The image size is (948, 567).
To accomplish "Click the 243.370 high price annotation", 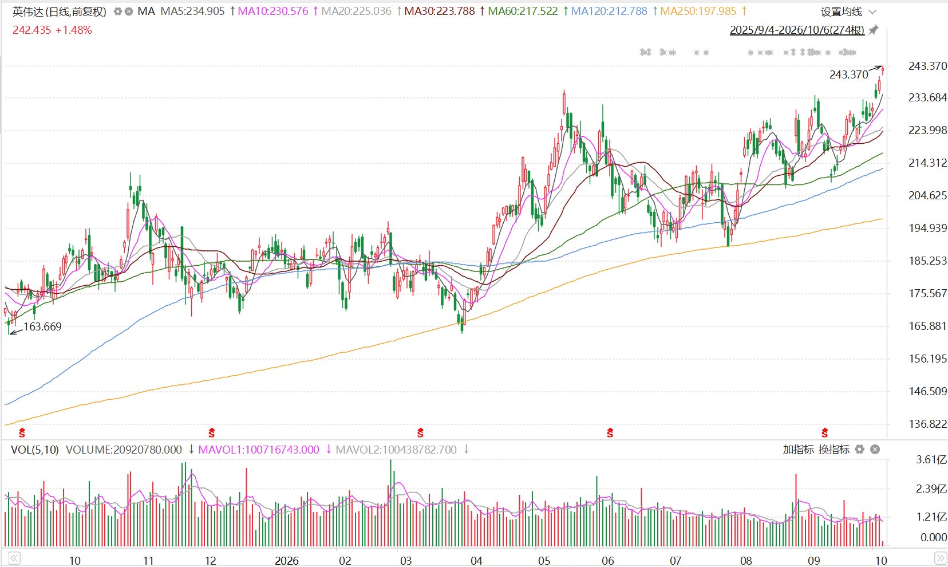I will point(849,74).
